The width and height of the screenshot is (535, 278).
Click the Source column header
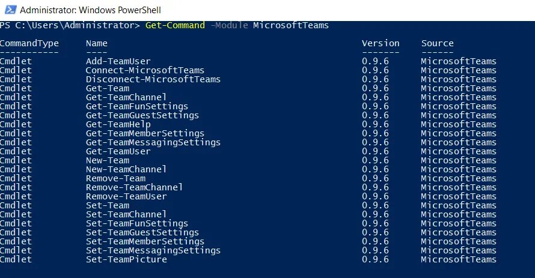coord(437,43)
